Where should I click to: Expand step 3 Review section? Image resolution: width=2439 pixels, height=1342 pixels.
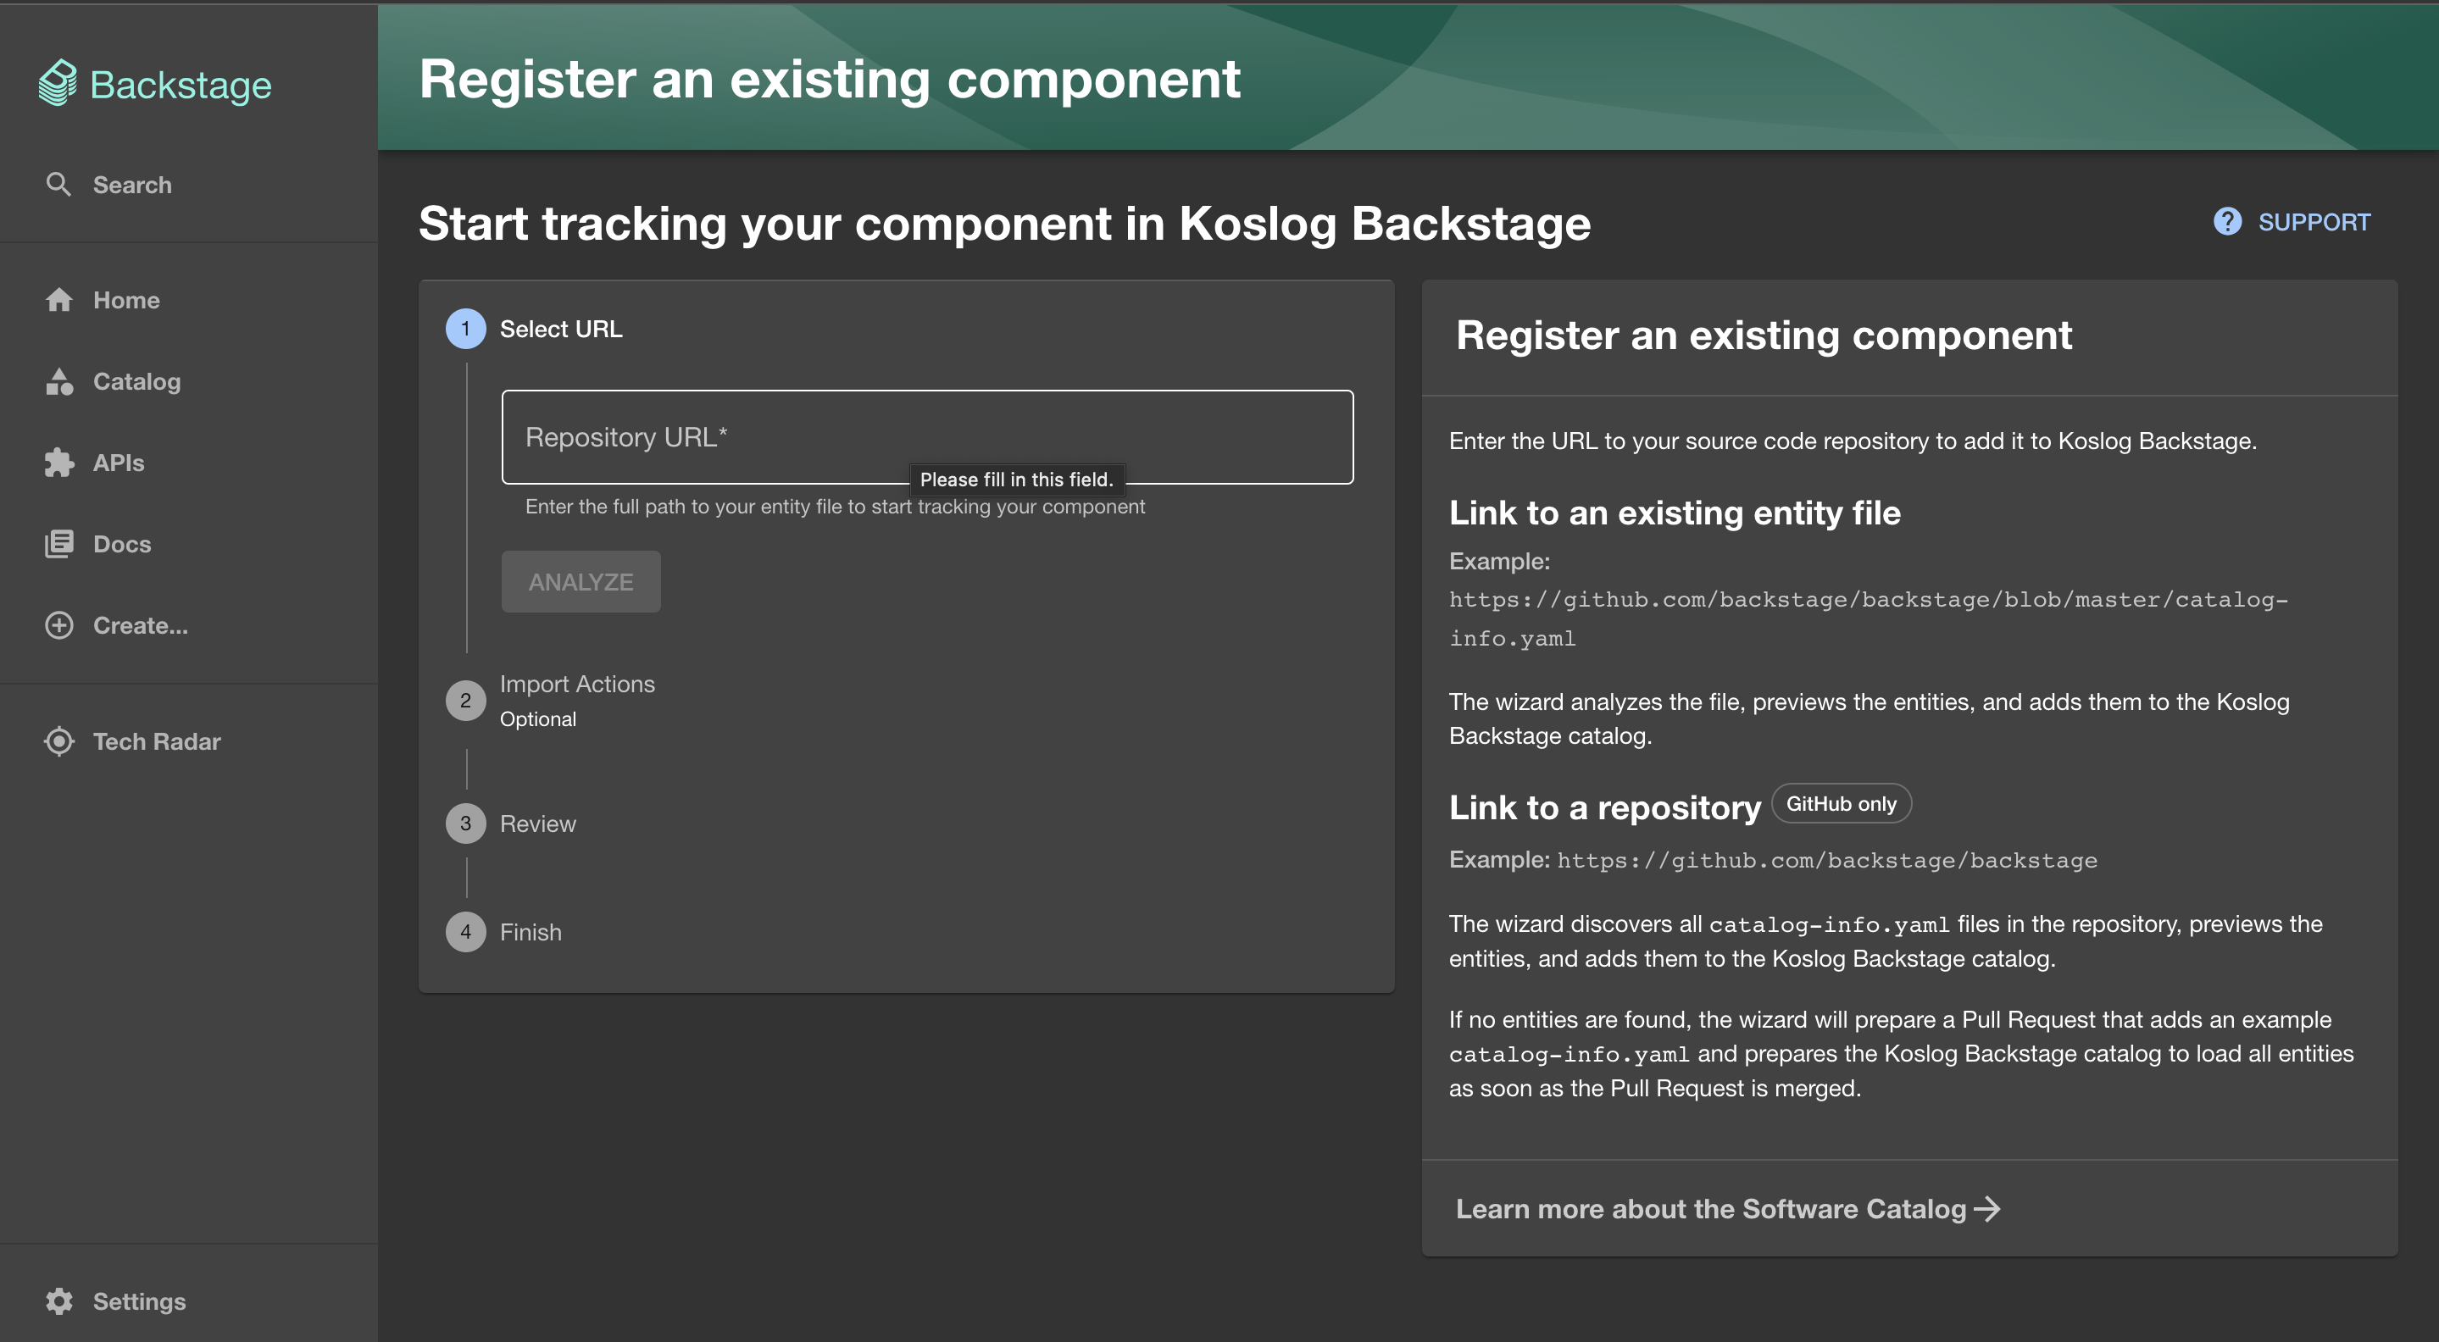[x=537, y=822]
